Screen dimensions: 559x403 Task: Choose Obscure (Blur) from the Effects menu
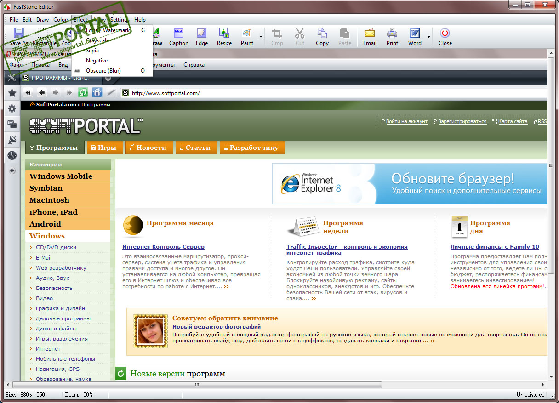point(112,71)
